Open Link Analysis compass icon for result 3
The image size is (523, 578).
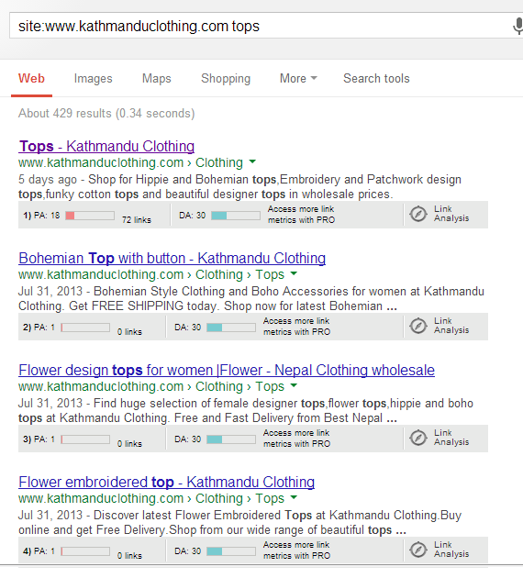coord(418,438)
